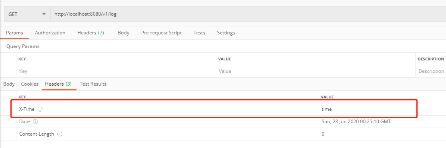The width and height of the screenshot is (446, 148).
Task: Switch to the request Body tab
Action: click(x=123, y=33)
